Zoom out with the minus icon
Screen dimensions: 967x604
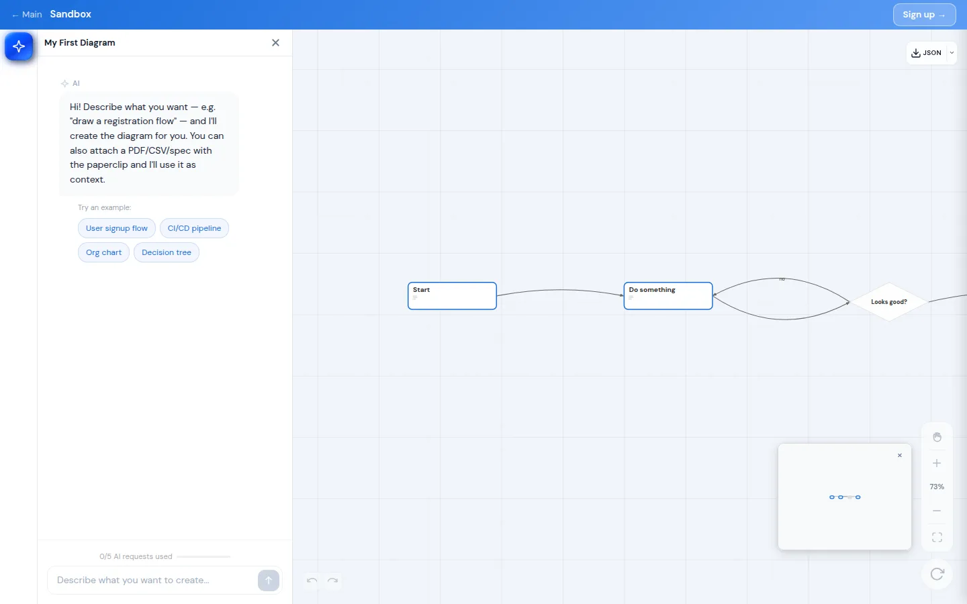tap(937, 511)
